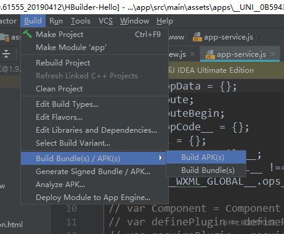Screen dimensions: 284x234
Task: Click the JS icon on app-service.js tab
Action: pyautogui.click(x=210, y=54)
